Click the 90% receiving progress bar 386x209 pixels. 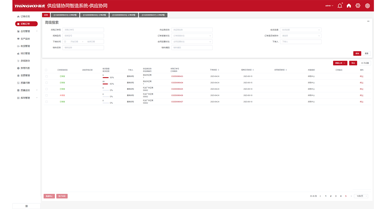[x=106, y=77]
